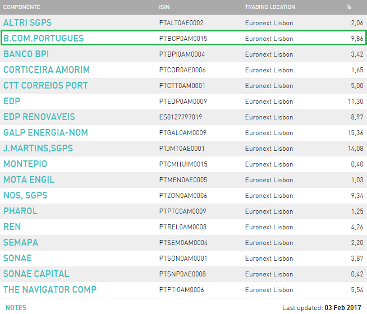Open the EDP component link
This screenshot has height=314, width=367.
click(x=12, y=101)
